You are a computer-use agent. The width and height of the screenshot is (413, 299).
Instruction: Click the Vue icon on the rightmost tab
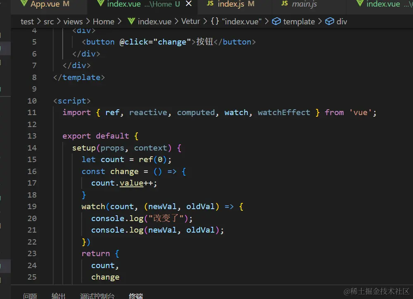(x=360, y=3)
